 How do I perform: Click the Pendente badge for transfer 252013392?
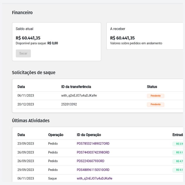155,105
